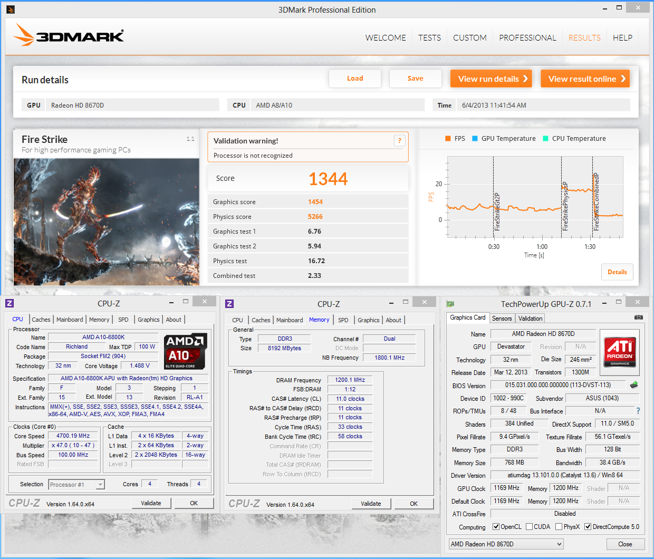Viewport: 654px width, 559px height.
Task: Open the WELCOME section
Action: pos(386,38)
